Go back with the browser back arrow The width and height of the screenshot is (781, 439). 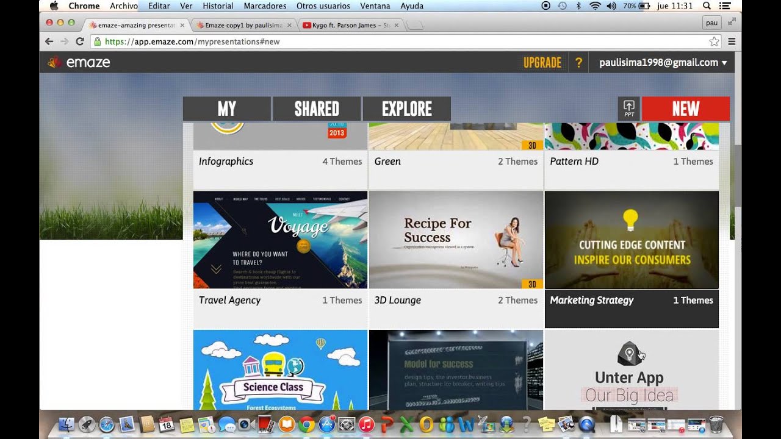pyautogui.click(x=49, y=41)
